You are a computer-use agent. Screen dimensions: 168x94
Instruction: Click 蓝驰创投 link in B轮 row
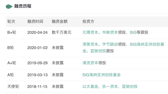point(98,51)
